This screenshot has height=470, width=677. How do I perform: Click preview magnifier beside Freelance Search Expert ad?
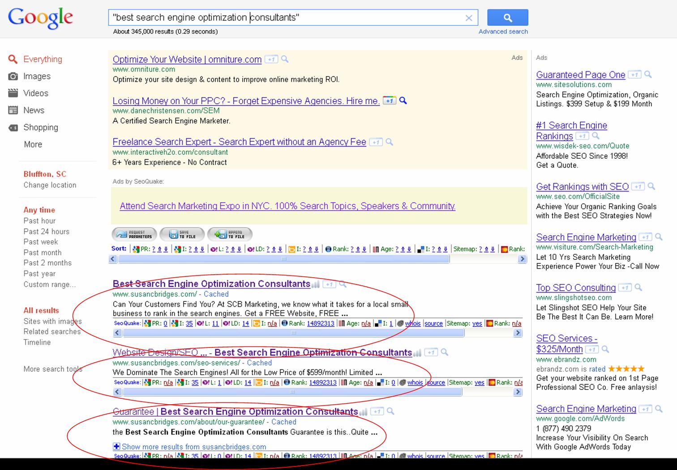coord(390,142)
